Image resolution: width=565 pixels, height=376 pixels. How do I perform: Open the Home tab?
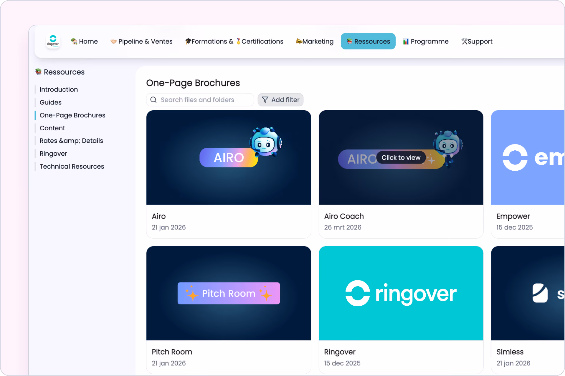click(84, 41)
